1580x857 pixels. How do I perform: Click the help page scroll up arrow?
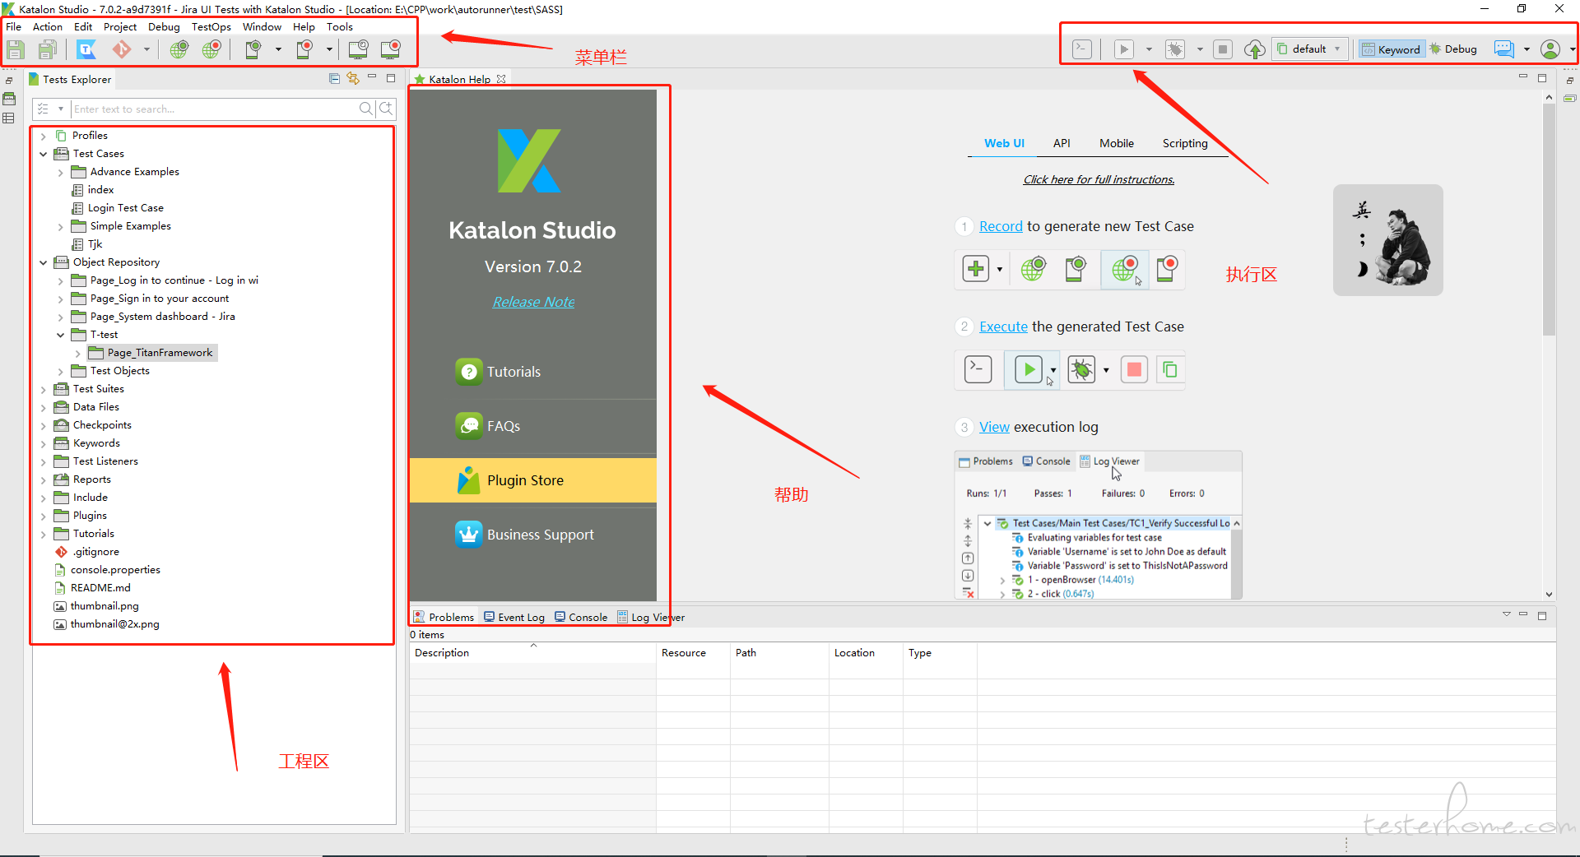click(x=1549, y=97)
